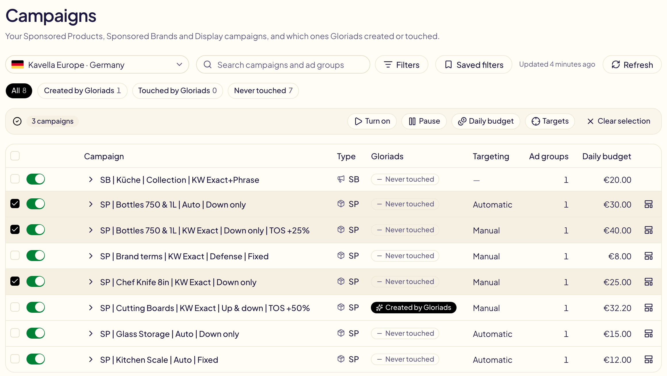The height and width of the screenshot is (376, 667).
Task: Tick the select-all checkbox in table header
Action: (x=15, y=156)
